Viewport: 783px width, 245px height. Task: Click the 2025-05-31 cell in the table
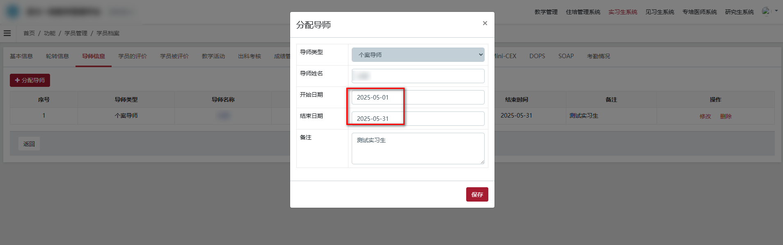[516, 116]
